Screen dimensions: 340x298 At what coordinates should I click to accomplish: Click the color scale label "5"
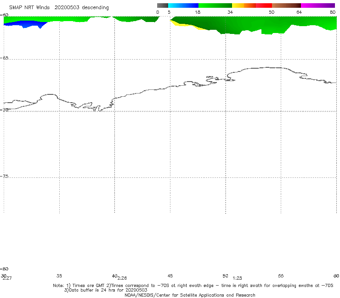[x=169, y=12]
